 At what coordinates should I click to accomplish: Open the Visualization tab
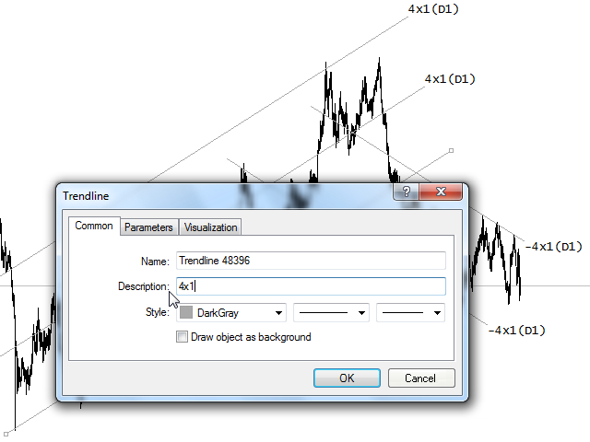210,227
